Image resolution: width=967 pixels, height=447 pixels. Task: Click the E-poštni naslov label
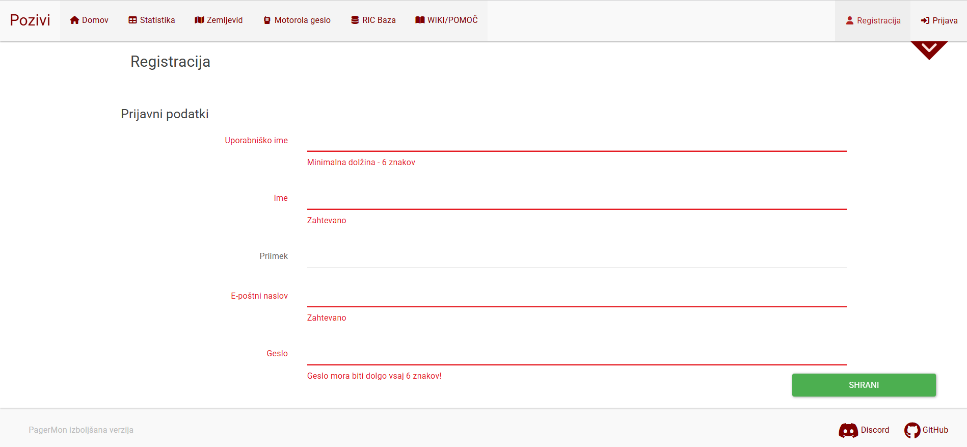coord(259,296)
